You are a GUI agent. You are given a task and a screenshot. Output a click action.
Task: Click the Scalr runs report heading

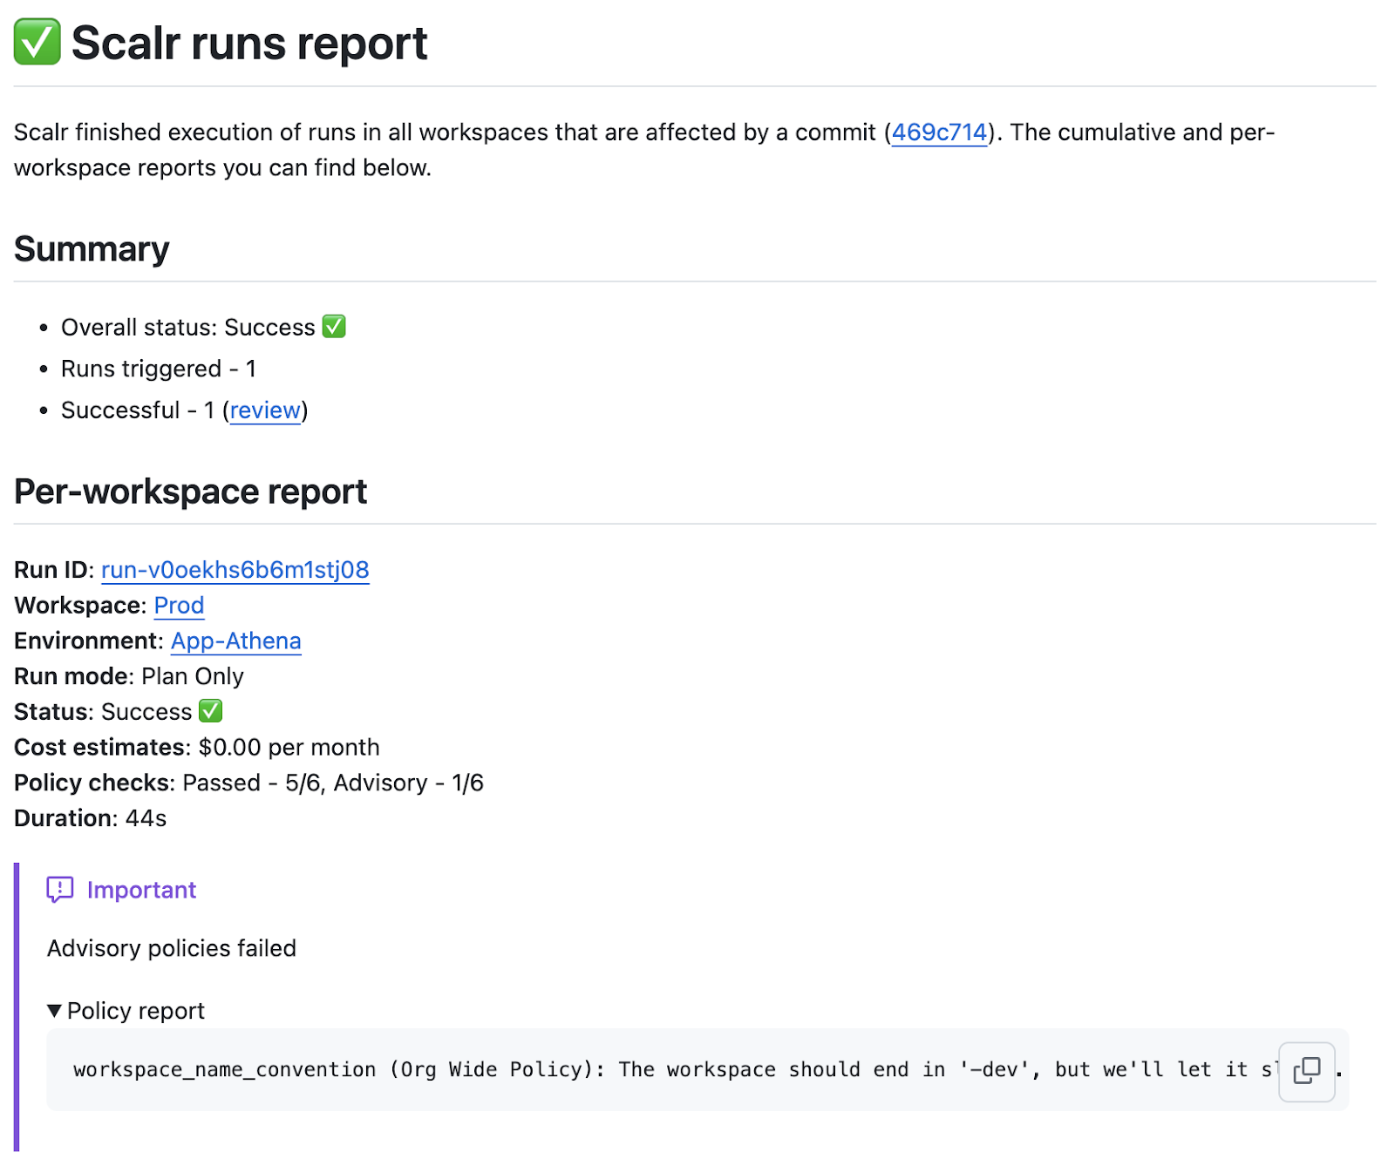pyautogui.click(x=249, y=43)
